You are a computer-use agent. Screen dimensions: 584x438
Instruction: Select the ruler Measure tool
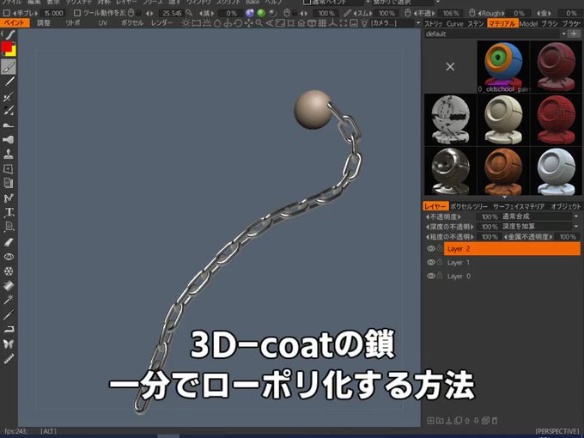(9, 358)
